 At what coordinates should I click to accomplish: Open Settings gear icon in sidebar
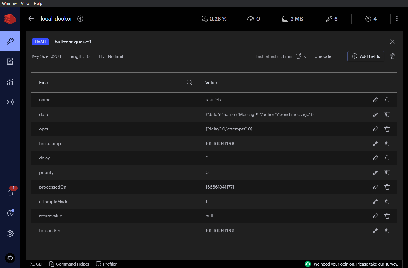coord(10,233)
